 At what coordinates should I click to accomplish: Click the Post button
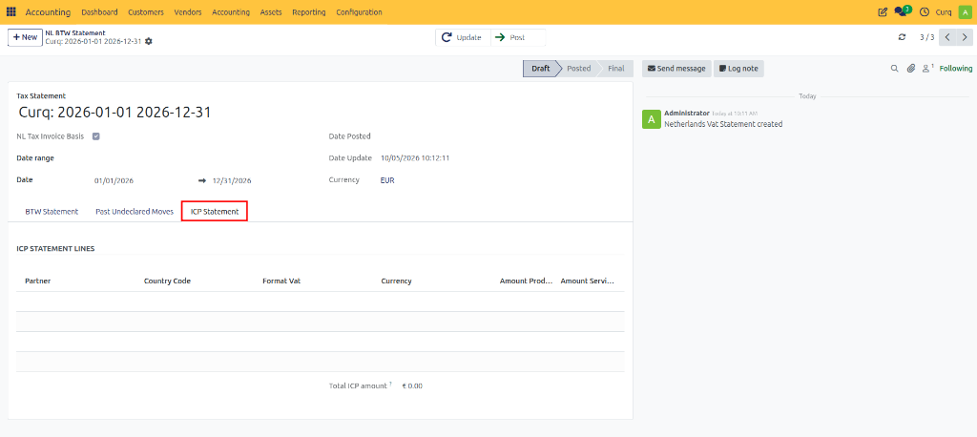(x=518, y=37)
